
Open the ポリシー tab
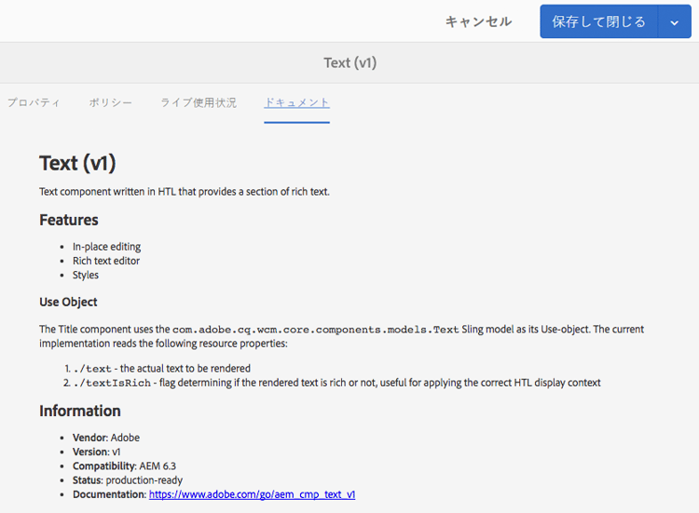[x=111, y=102]
